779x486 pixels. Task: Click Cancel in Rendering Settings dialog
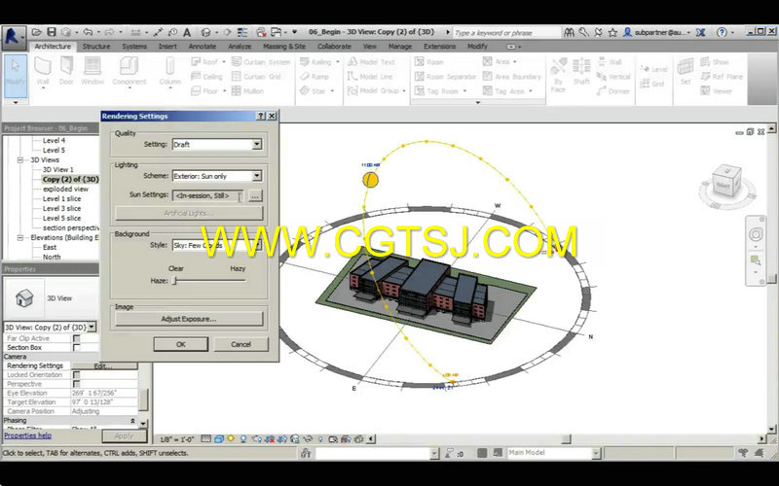[241, 344]
